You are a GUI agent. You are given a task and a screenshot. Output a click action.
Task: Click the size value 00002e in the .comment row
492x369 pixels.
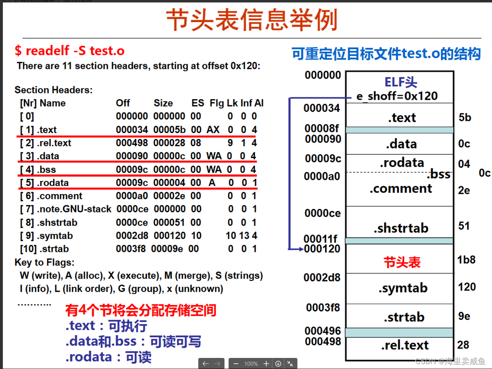170,196
